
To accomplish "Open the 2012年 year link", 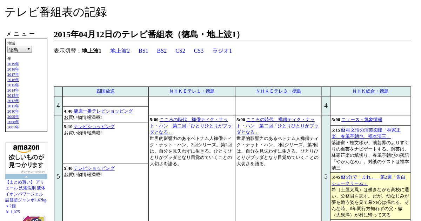I will [x=13, y=101].
